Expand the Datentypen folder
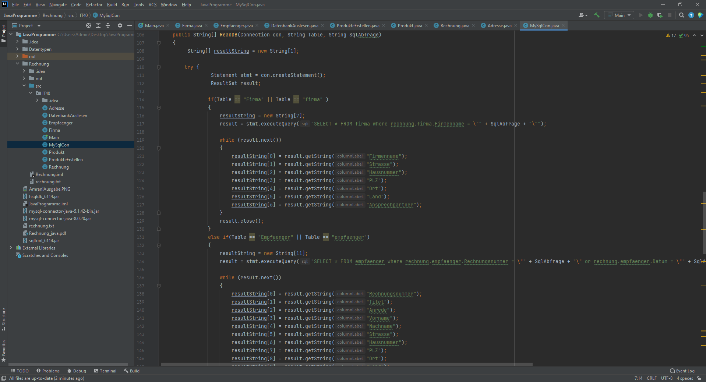This screenshot has height=382, width=706. tap(17, 49)
